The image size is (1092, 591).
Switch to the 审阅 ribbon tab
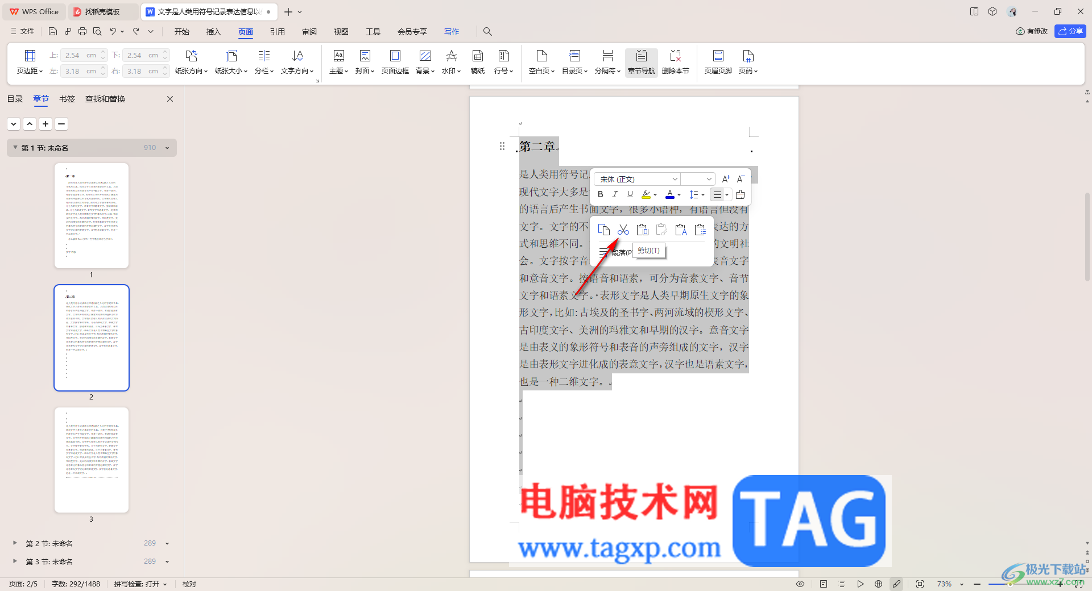pos(309,32)
